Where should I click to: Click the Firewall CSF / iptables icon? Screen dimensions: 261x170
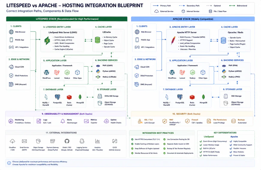pyautogui.click(x=187, y=121)
